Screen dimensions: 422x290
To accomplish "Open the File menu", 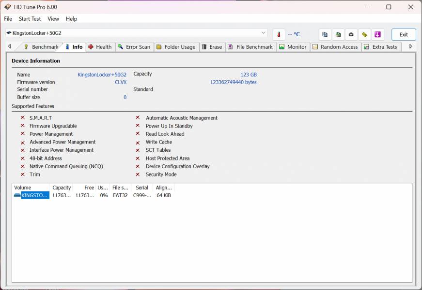I will point(8,19).
